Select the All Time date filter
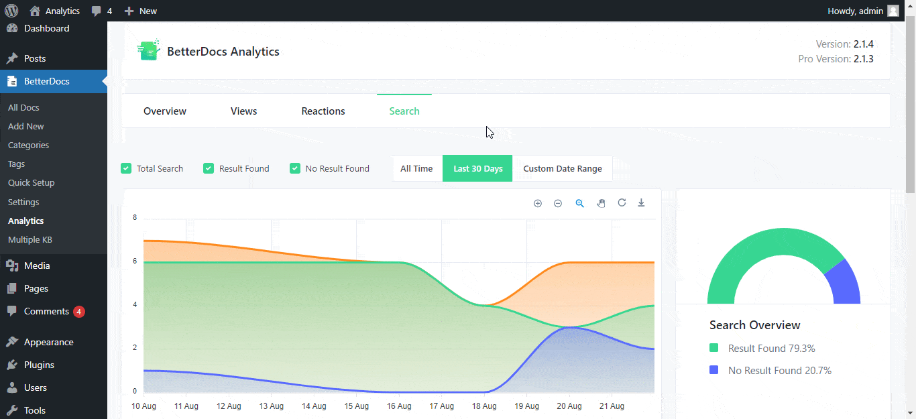Image resolution: width=916 pixels, height=419 pixels. (416, 168)
